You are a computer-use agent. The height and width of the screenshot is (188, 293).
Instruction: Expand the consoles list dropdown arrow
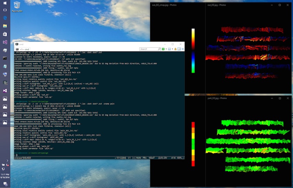(x=172, y=49)
